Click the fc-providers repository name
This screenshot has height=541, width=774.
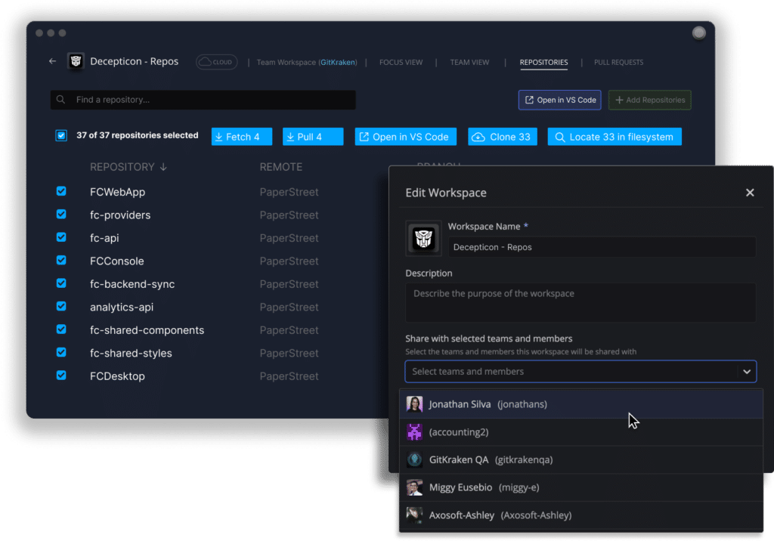[120, 215]
